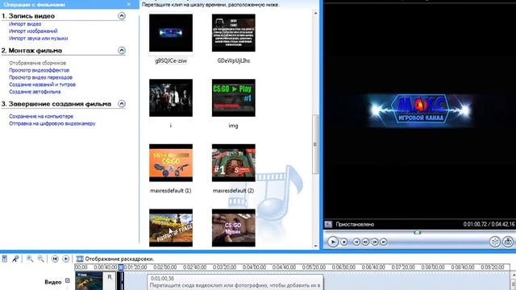Zoom in on the timeline

30,259
